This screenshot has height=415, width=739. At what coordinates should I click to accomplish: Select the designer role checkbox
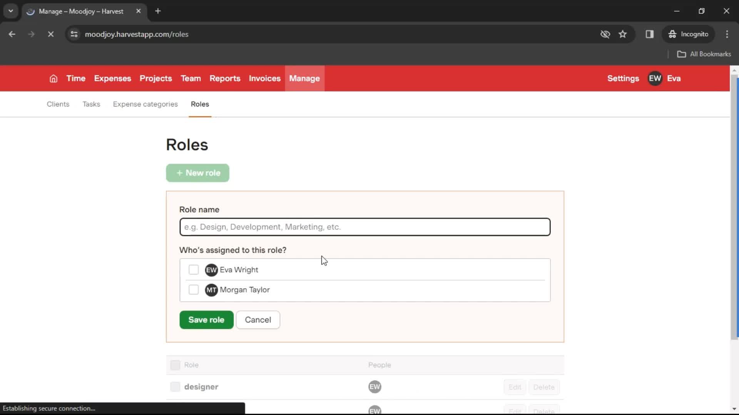(175, 387)
